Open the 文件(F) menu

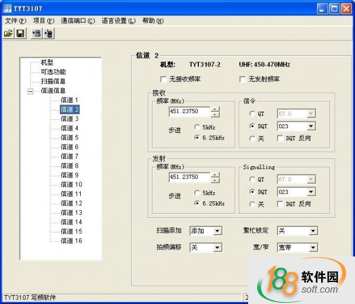click(15, 21)
